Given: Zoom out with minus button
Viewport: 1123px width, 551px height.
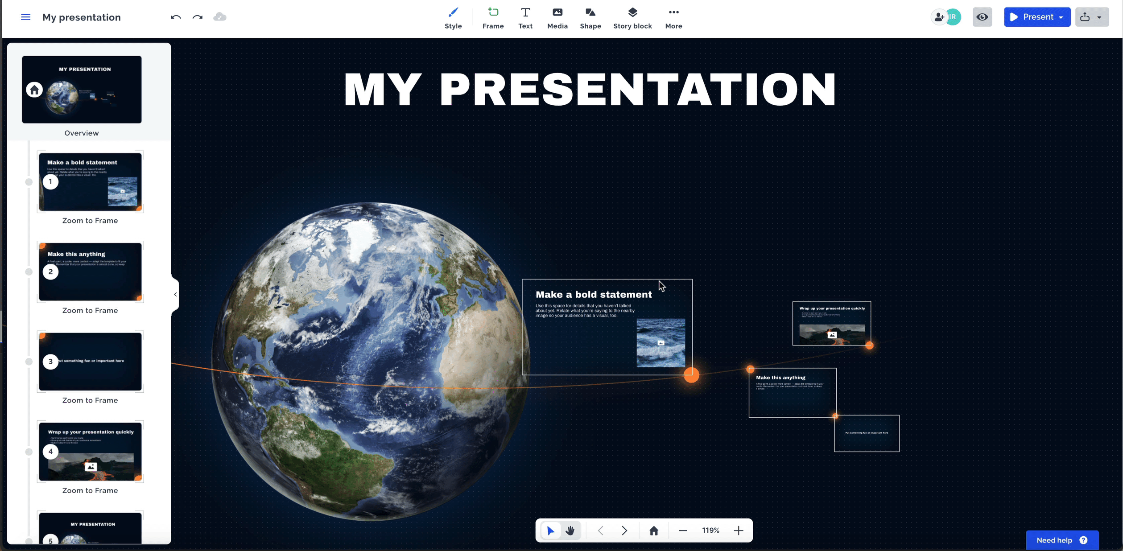Looking at the screenshot, I should click(683, 530).
